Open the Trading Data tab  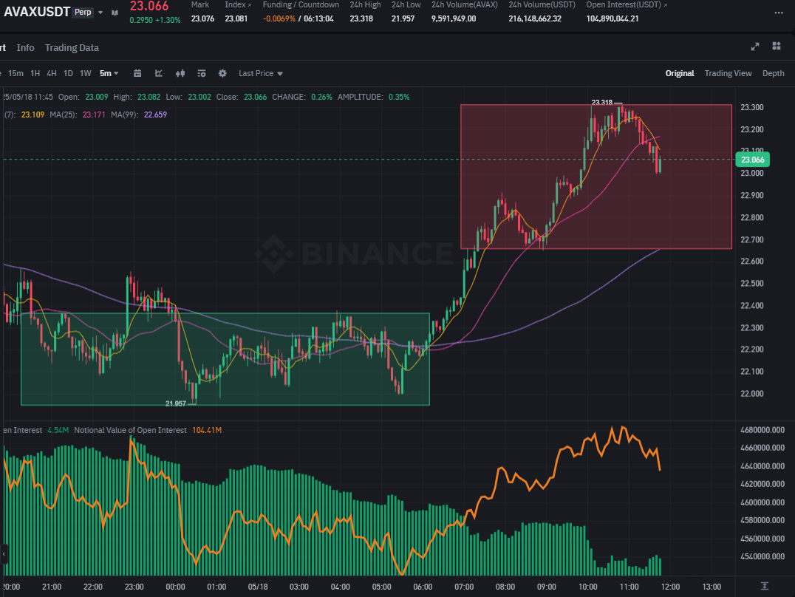click(x=72, y=48)
